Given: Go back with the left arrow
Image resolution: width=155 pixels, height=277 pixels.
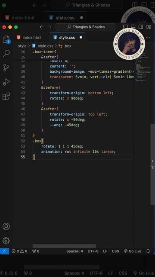Looking at the screenshot, I should click(41, 27).
